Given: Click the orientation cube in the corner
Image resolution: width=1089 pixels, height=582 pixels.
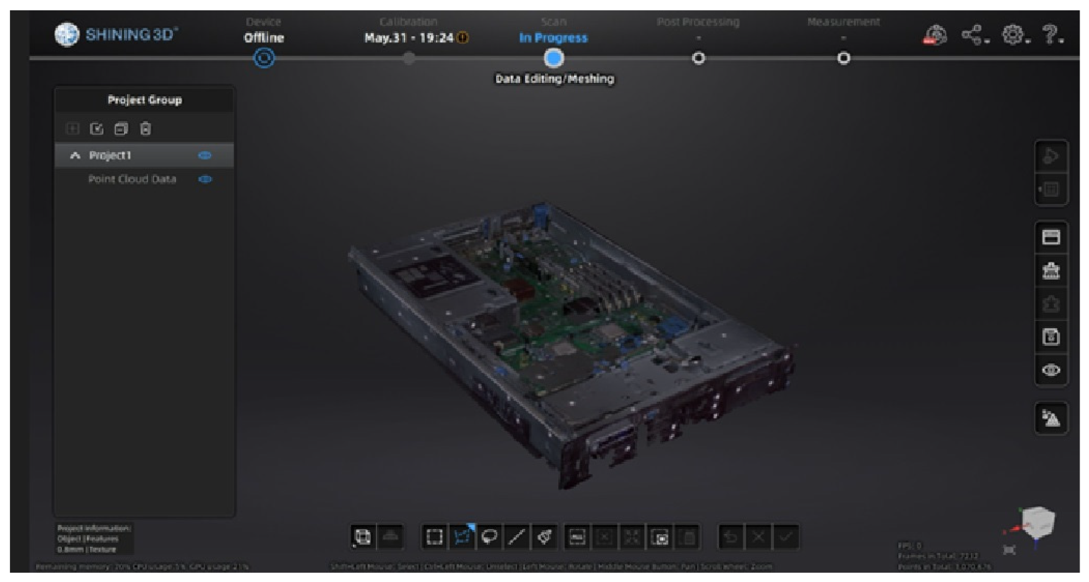Looking at the screenshot, I should point(1038,521).
